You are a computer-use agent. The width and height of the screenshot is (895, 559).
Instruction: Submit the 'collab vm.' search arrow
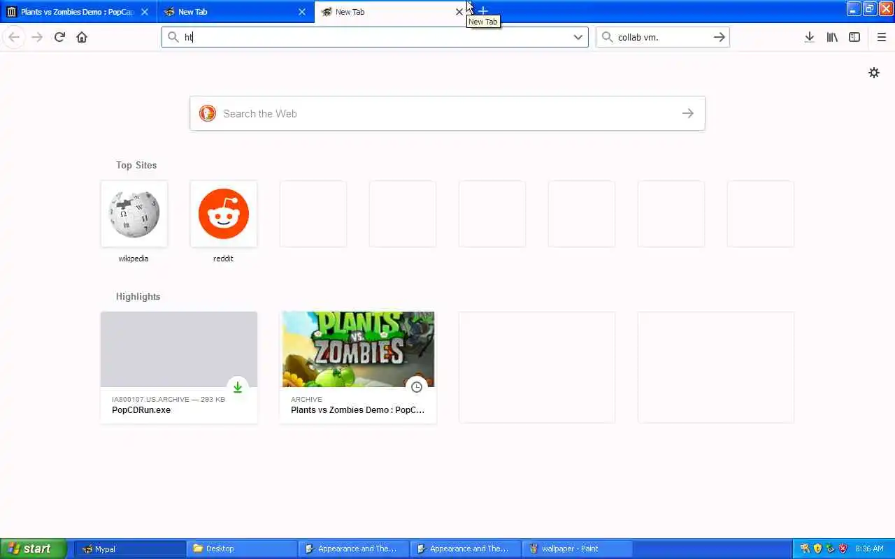[719, 37]
